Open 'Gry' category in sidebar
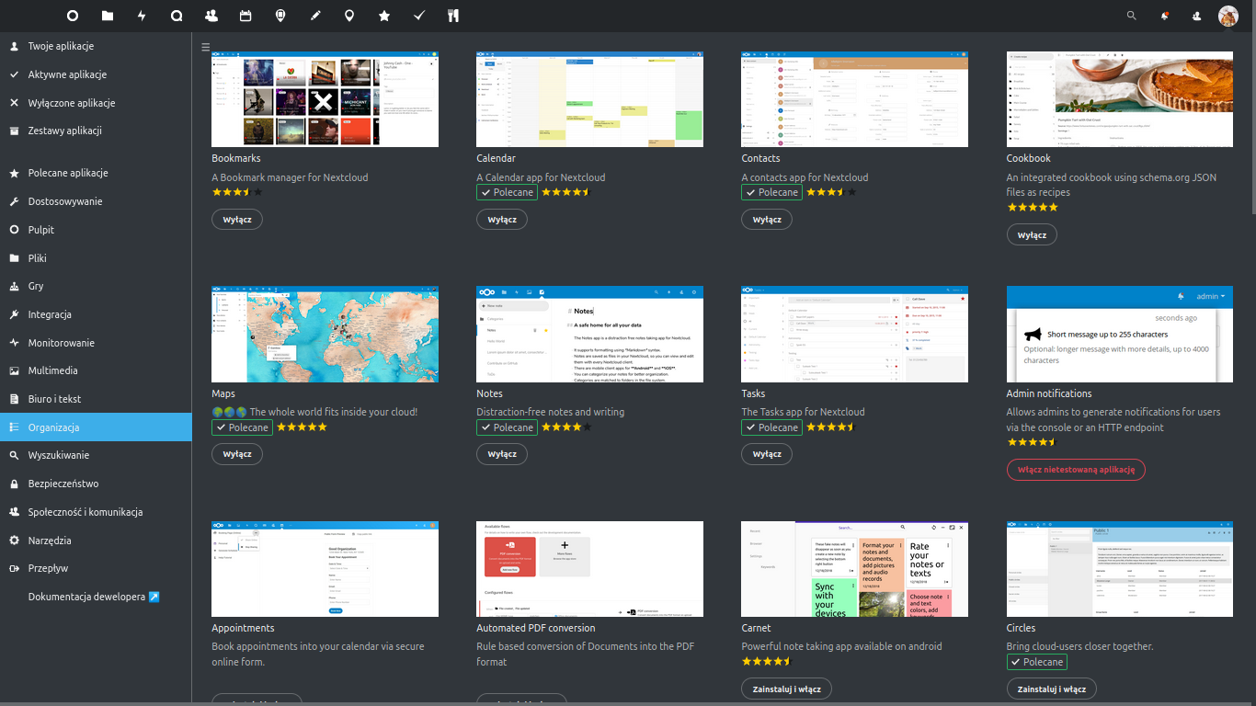Screen dimensions: 1256x706 96,286
